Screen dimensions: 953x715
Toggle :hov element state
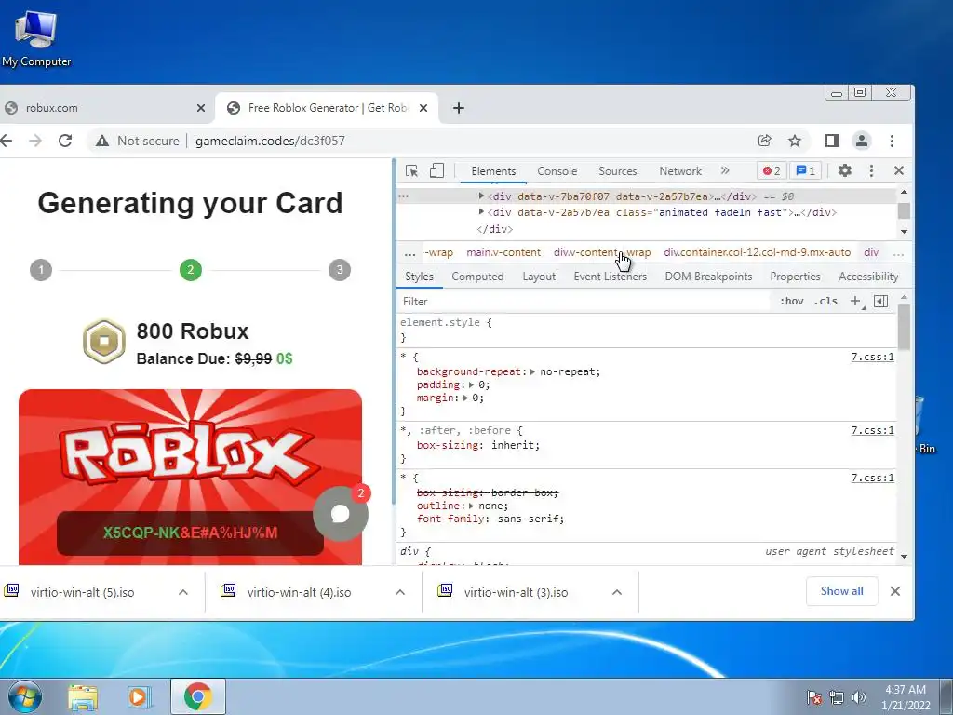pyautogui.click(x=791, y=301)
